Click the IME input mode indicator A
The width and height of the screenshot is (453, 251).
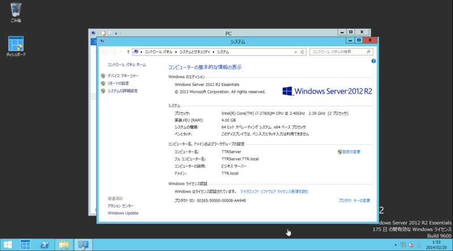(419, 245)
